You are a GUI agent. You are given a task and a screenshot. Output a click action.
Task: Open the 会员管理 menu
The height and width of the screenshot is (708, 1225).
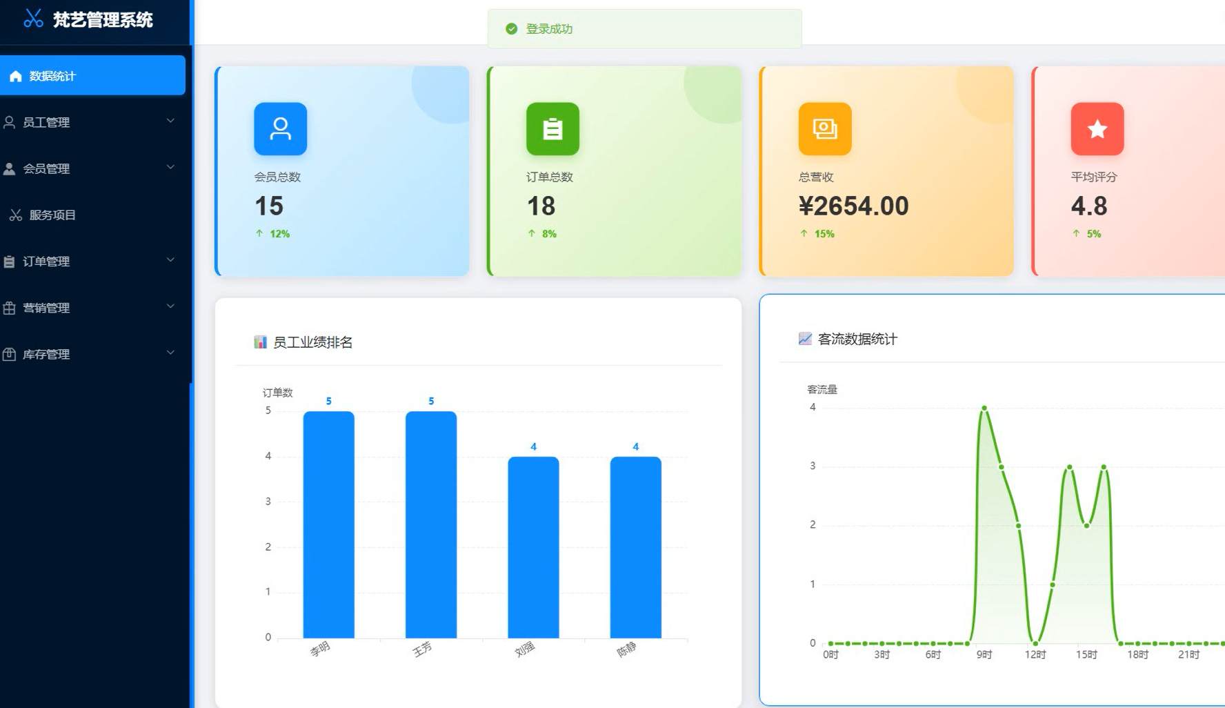pos(92,168)
